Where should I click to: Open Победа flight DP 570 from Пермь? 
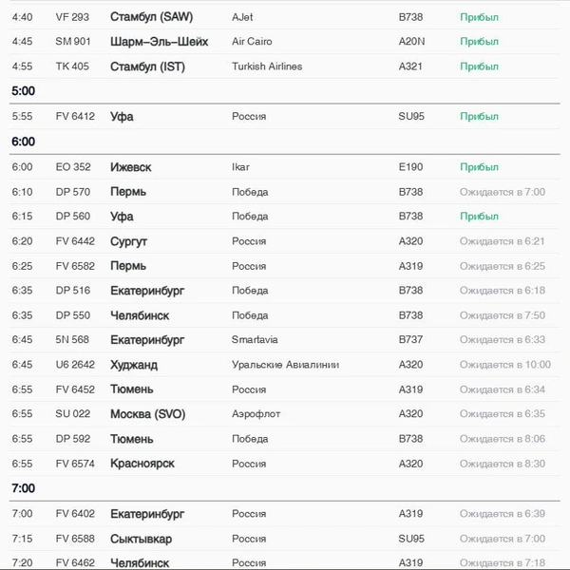tap(285, 192)
